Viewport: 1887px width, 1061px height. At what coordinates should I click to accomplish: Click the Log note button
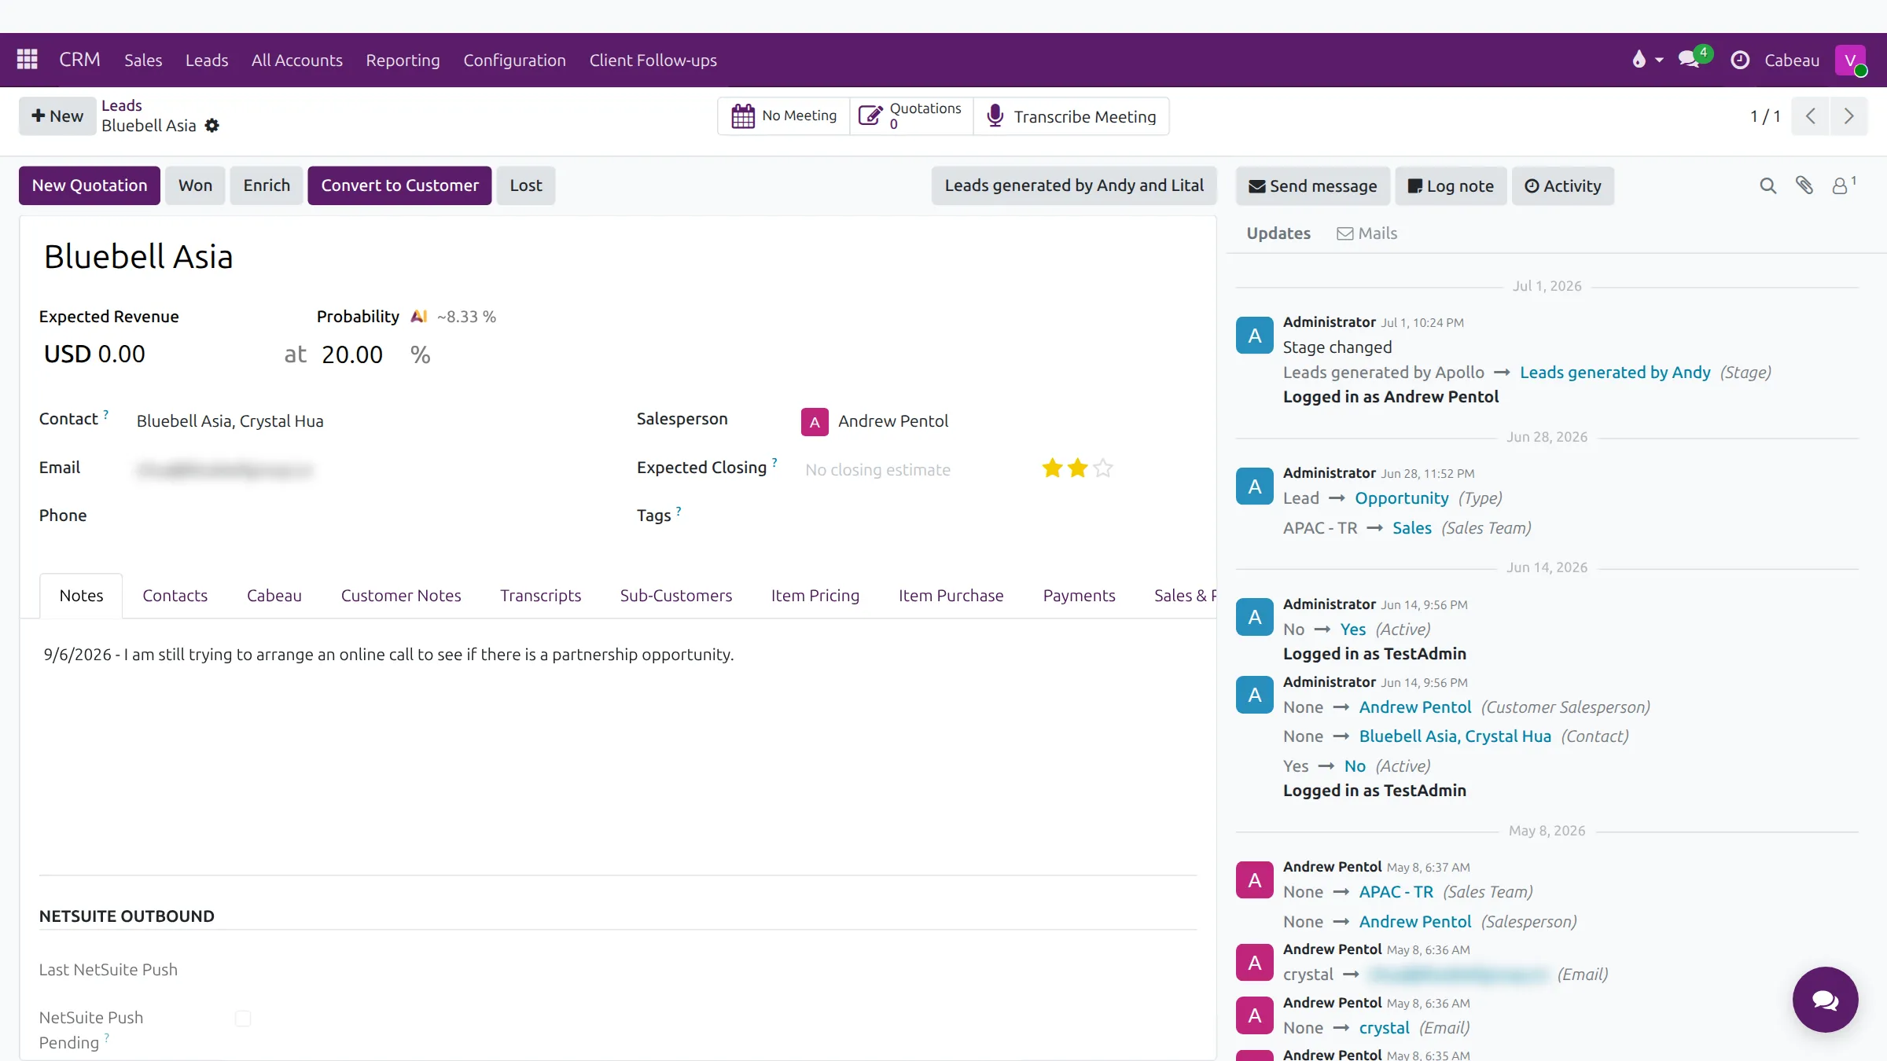(1451, 186)
